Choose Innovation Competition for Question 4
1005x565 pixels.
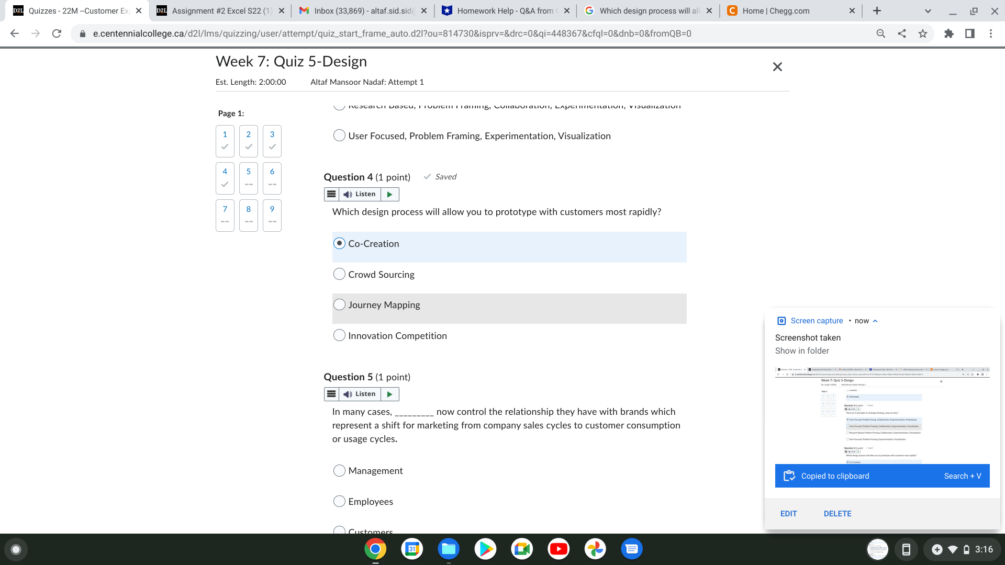coord(339,335)
